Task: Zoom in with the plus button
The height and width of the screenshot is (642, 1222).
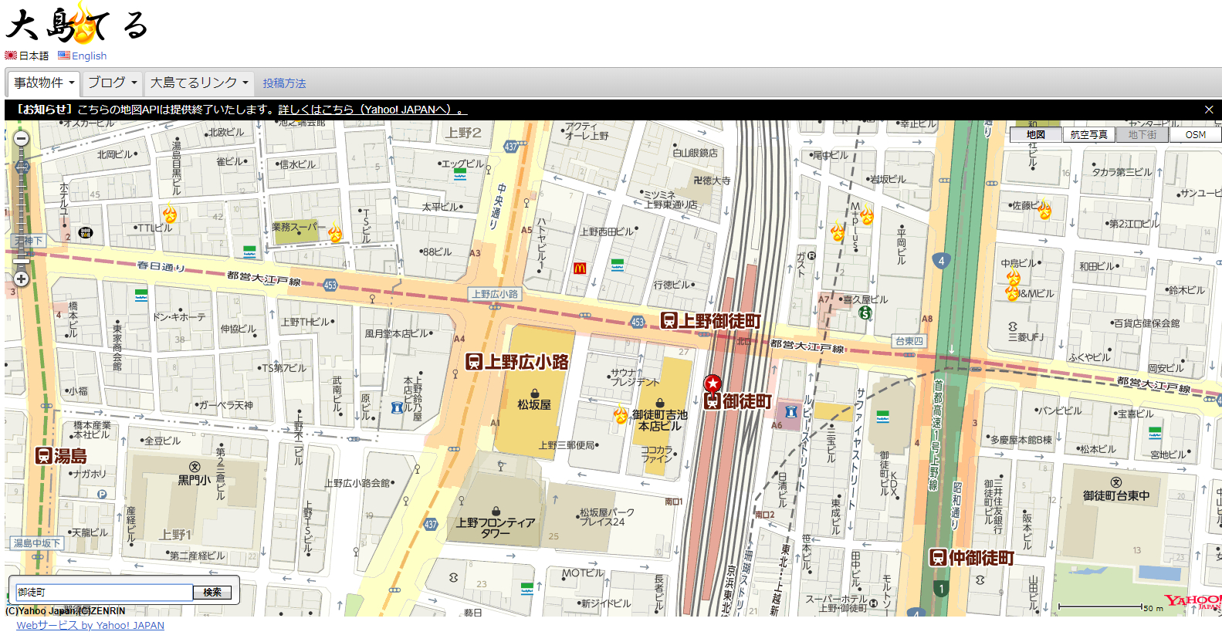Action: coord(22,279)
